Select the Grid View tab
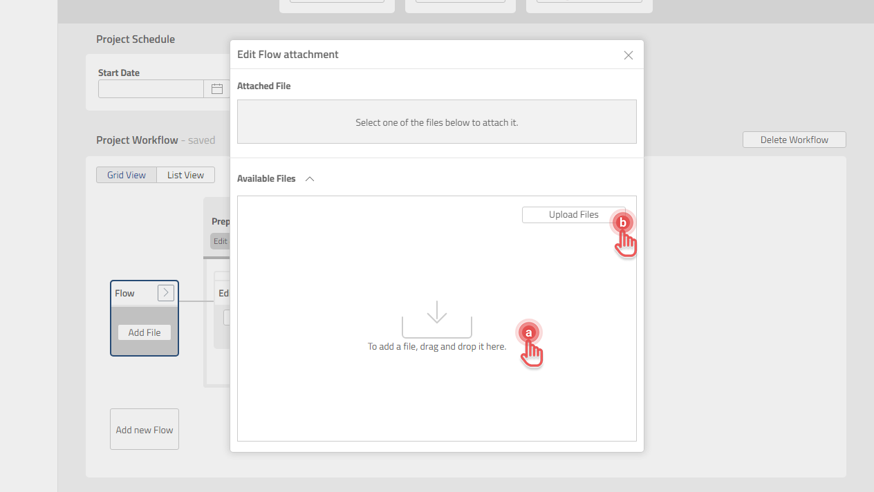The image size is (874, 492). (x=127, y=175)
